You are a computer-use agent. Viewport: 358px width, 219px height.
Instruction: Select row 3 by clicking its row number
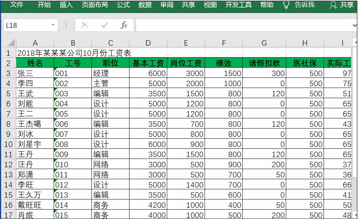point(8,72)
